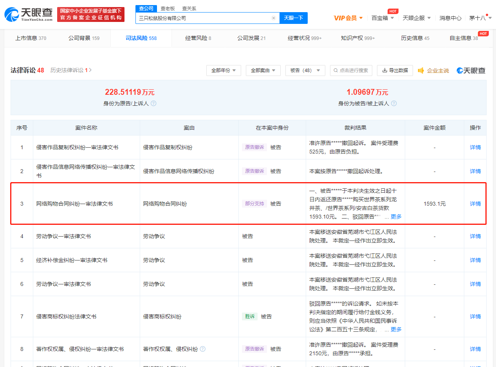The height and width of the screenshot is (367, 496).
Task: Clear the search box with the X icon
Action: click(274, 18)
